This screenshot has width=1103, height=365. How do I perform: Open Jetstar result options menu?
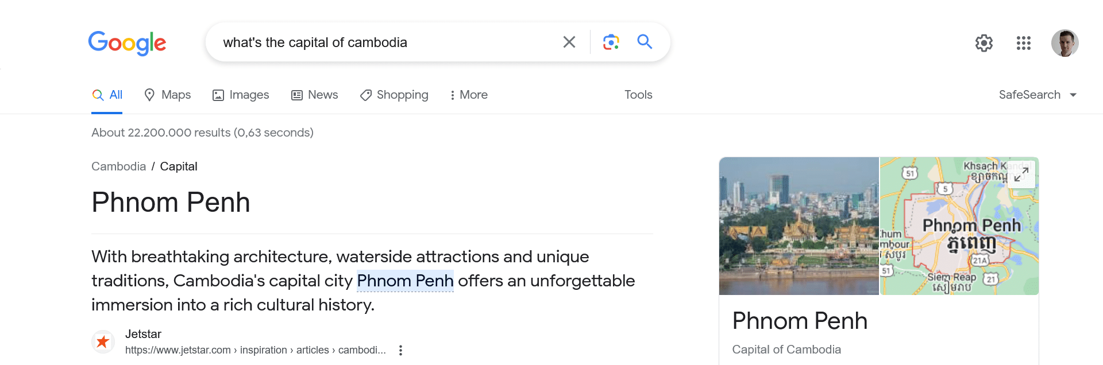pos(400,350)
